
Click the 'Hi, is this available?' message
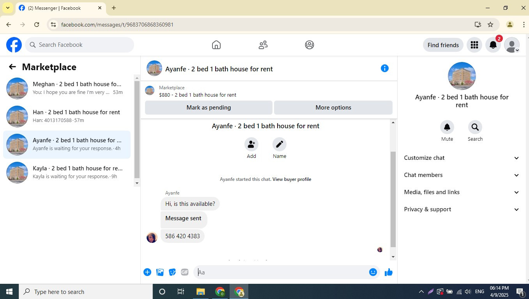(190, 204)
